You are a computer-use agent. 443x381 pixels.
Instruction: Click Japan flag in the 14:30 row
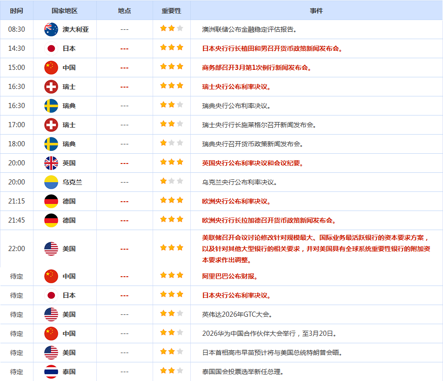(x=51, y=48)
